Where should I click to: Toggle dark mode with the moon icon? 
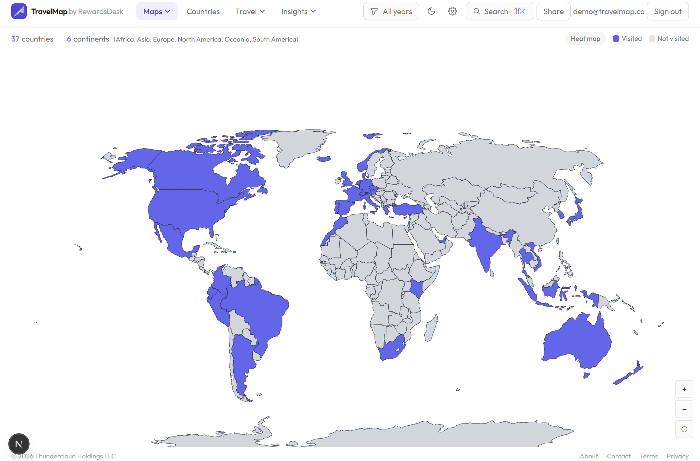(x=431, y=11)
